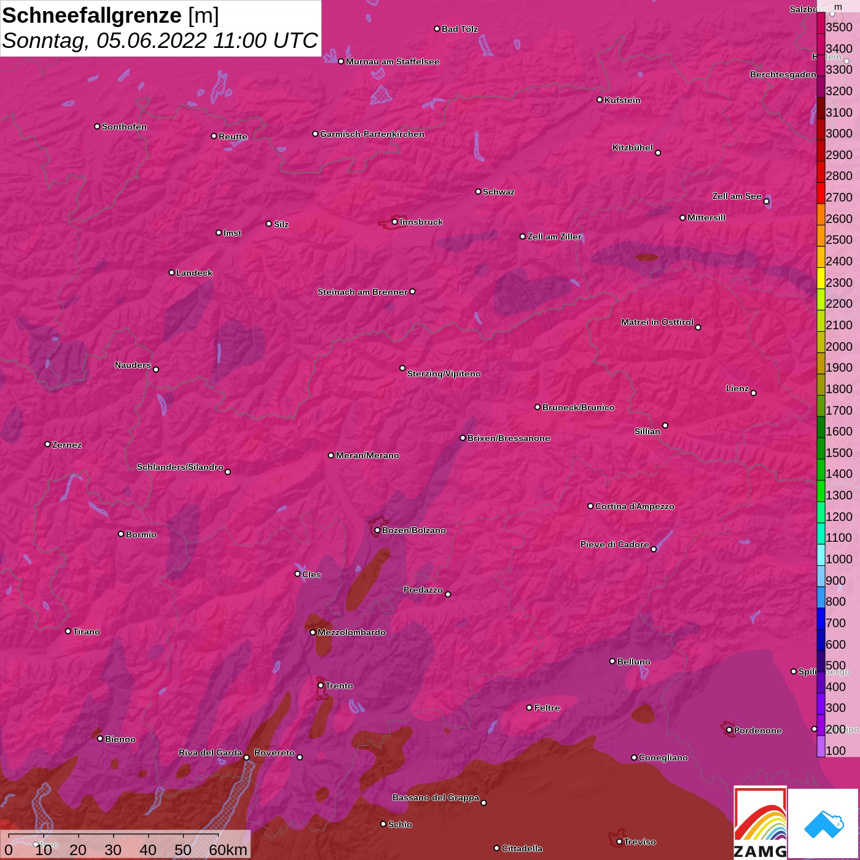Click the blue thumbs-up logo icon
The image size is (860, 860).
[x=824, y=824]
